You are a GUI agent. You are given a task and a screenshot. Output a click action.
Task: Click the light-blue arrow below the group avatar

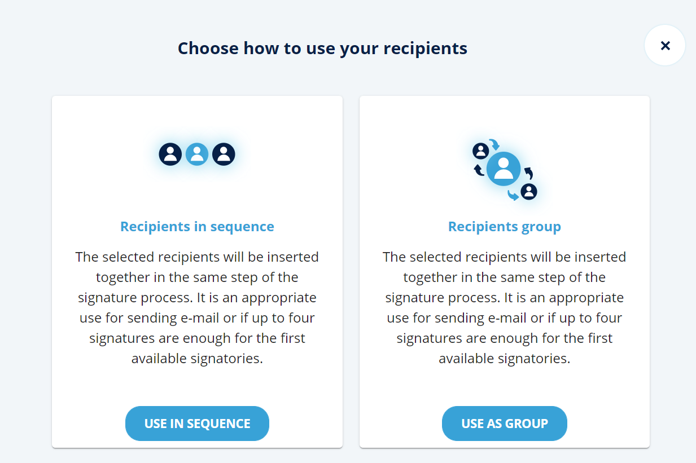coord(513,195)
